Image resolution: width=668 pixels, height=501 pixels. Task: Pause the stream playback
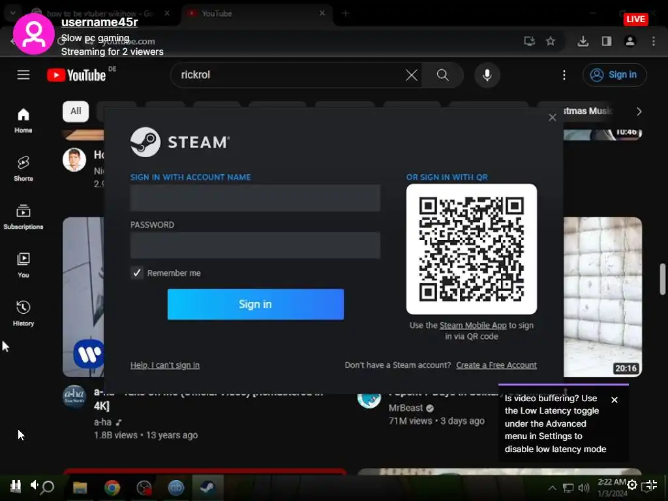point(16,485)
